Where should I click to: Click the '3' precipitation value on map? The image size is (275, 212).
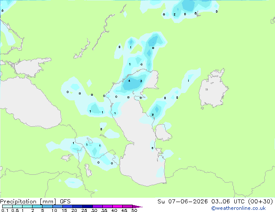click(x=141, y=81)
